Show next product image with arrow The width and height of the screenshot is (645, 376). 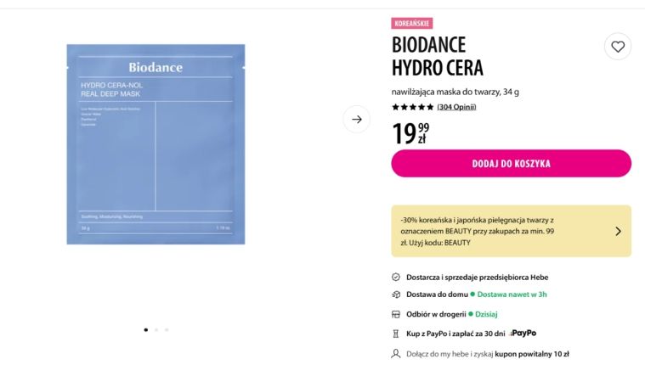(357, 119)
